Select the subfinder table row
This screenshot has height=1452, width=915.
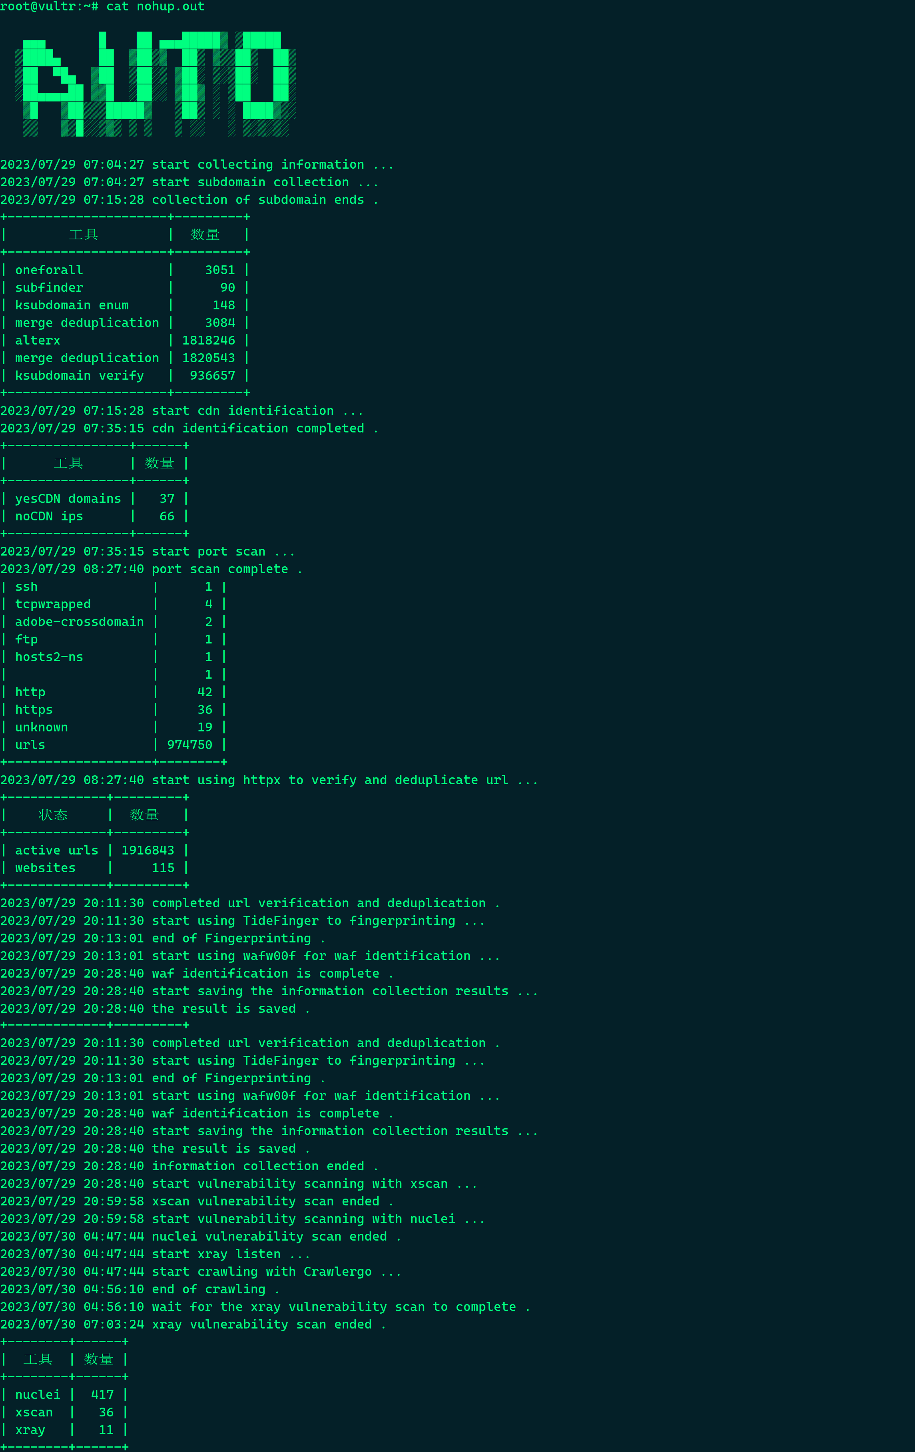point(50,288)
